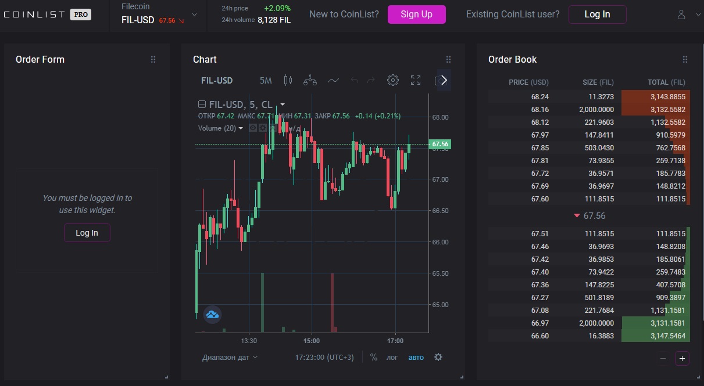Image resolution: width=704 pixels, height=386 pixels.
Task: Click the PRICE (USD) column header
Action: tap(528, 82)
